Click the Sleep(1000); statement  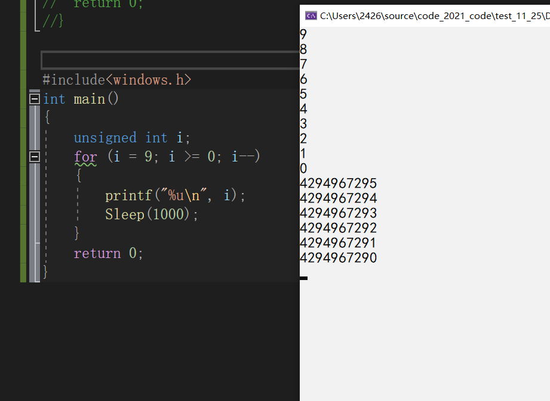tap(152, 214)
